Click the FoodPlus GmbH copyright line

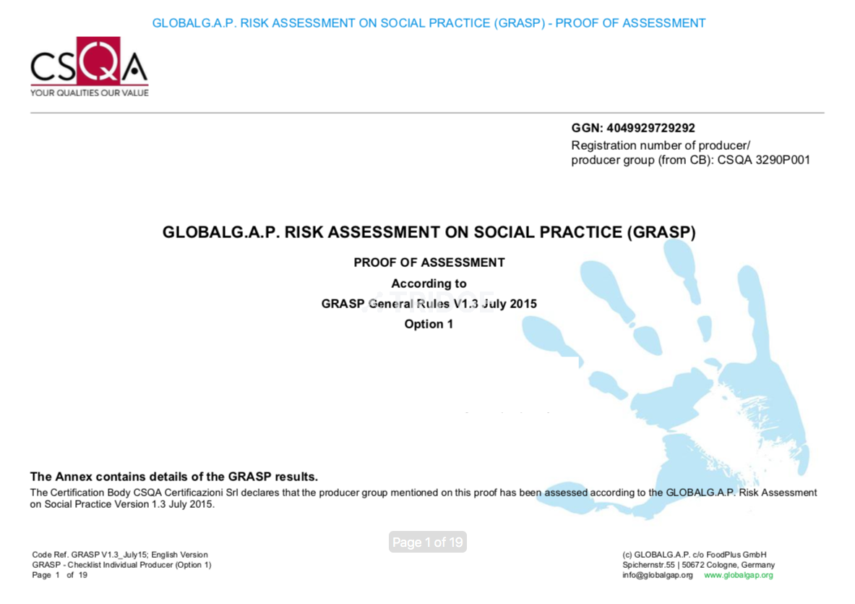694,555
